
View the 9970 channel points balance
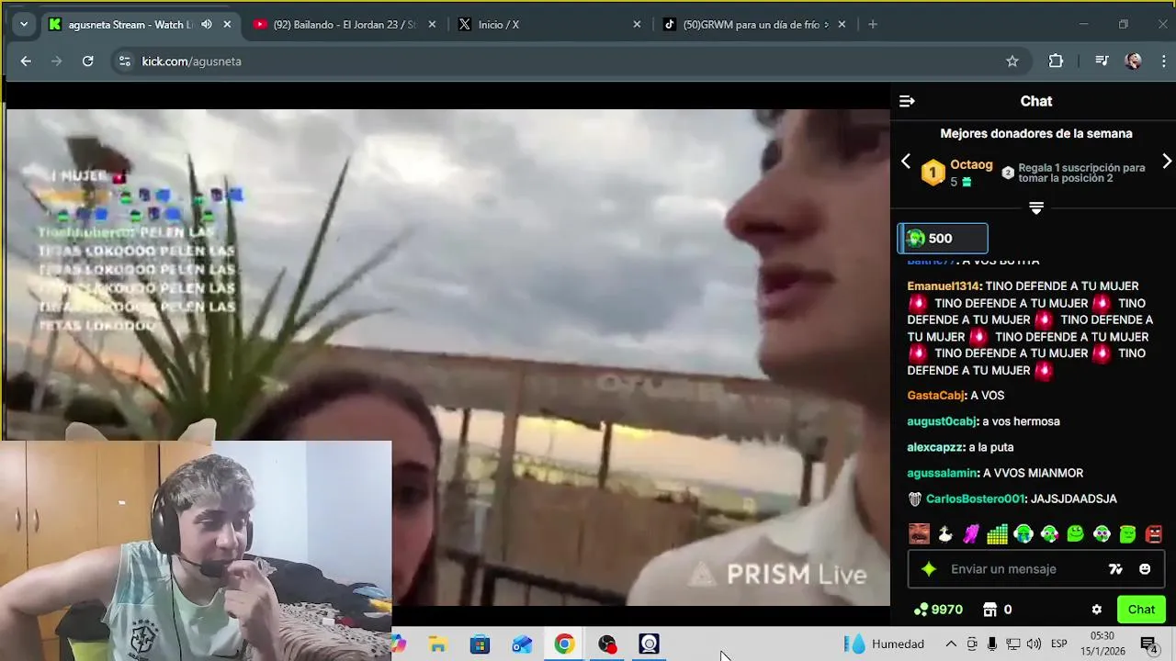[938, 610]
